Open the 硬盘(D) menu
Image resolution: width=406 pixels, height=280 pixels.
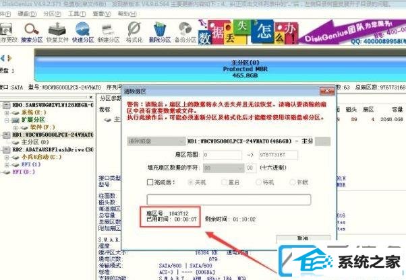click(27, 14)
